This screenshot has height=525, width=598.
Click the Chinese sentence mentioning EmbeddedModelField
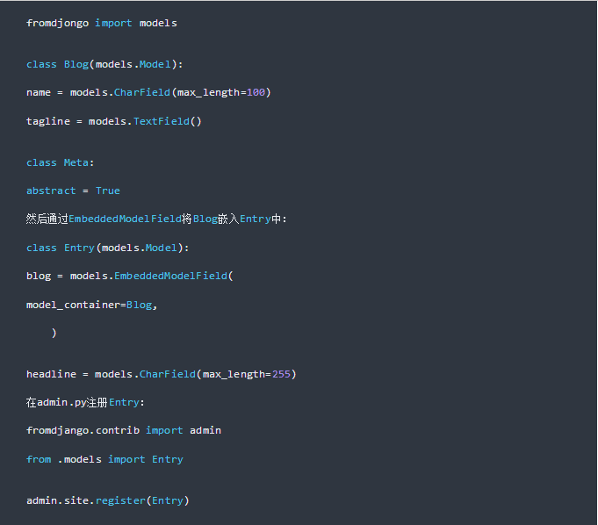click(x=156, y=219)
